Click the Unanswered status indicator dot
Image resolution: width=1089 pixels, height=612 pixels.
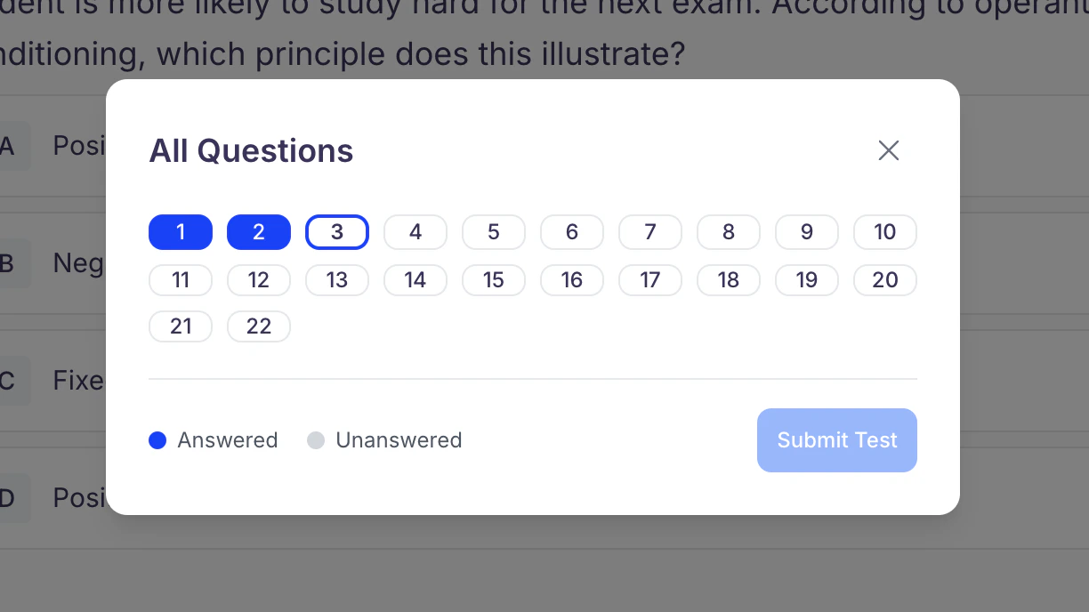pyautogui.click(x=316, y=439)
